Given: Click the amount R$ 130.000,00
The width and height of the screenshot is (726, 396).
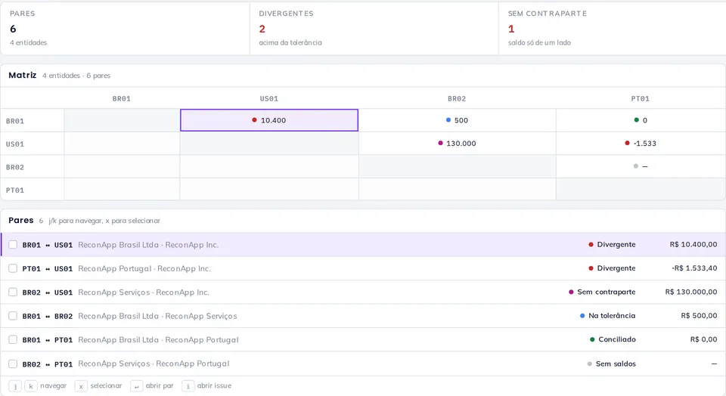Looking at the screenshot, I should click(690, 292).
